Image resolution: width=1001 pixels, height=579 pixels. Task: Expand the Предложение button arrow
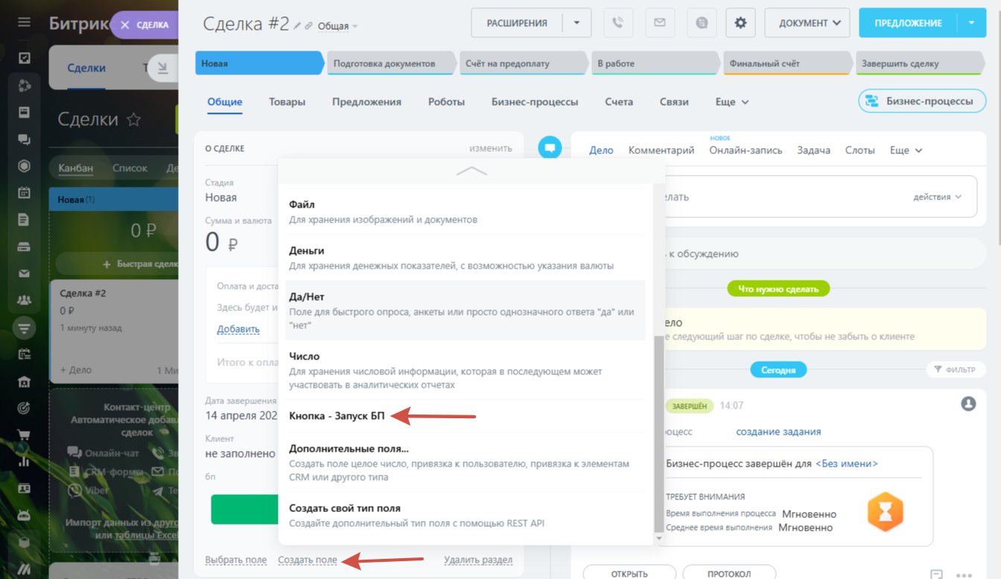click(x=971, y=23)
